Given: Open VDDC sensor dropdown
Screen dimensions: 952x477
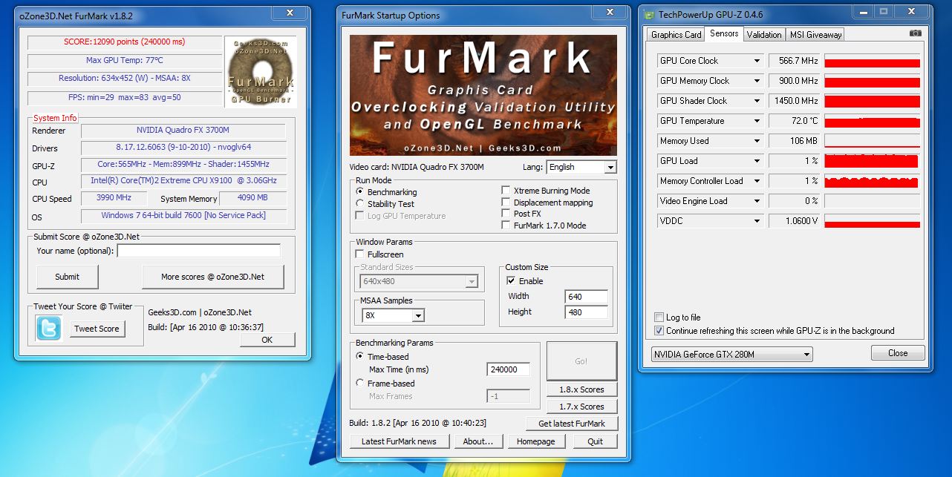Looking at the screenshot, I should (x=757, y=221).
